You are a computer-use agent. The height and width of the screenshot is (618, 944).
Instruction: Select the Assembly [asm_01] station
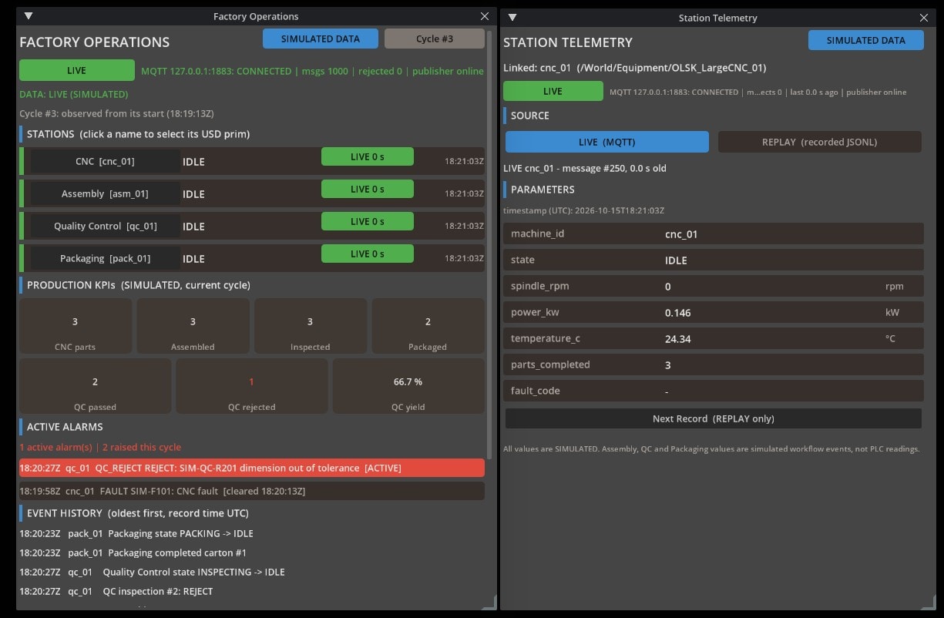[105, 194]
